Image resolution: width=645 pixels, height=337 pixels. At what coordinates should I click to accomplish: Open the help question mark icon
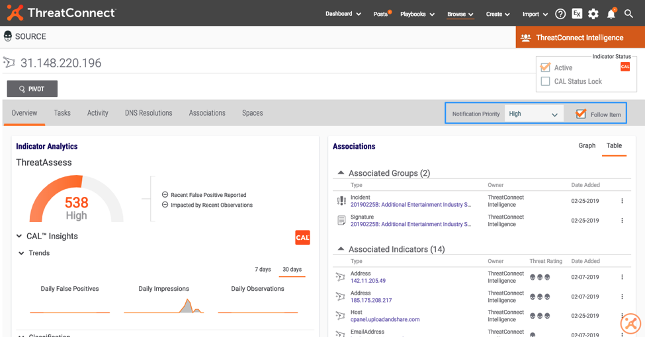[x=560, y=14]
